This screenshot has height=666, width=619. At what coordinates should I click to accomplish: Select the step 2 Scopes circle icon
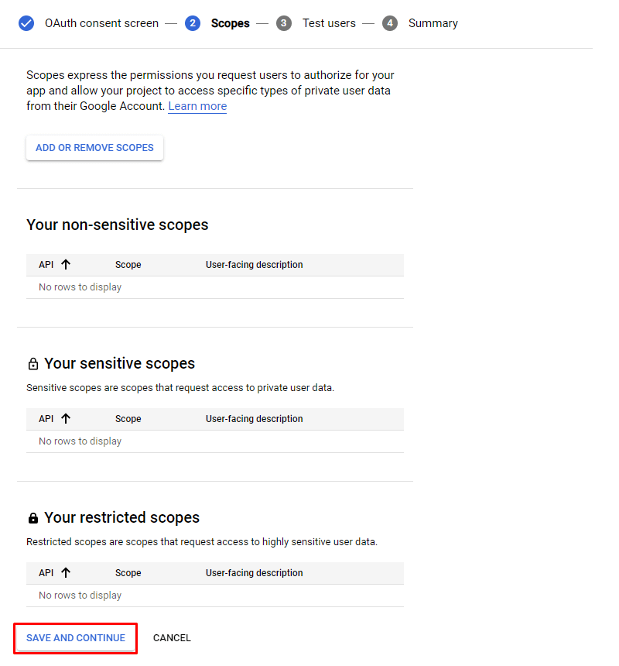pos(192,22)
